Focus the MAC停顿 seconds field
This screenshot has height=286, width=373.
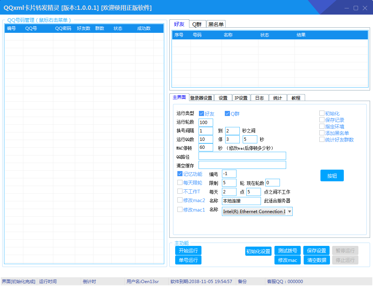206,147
